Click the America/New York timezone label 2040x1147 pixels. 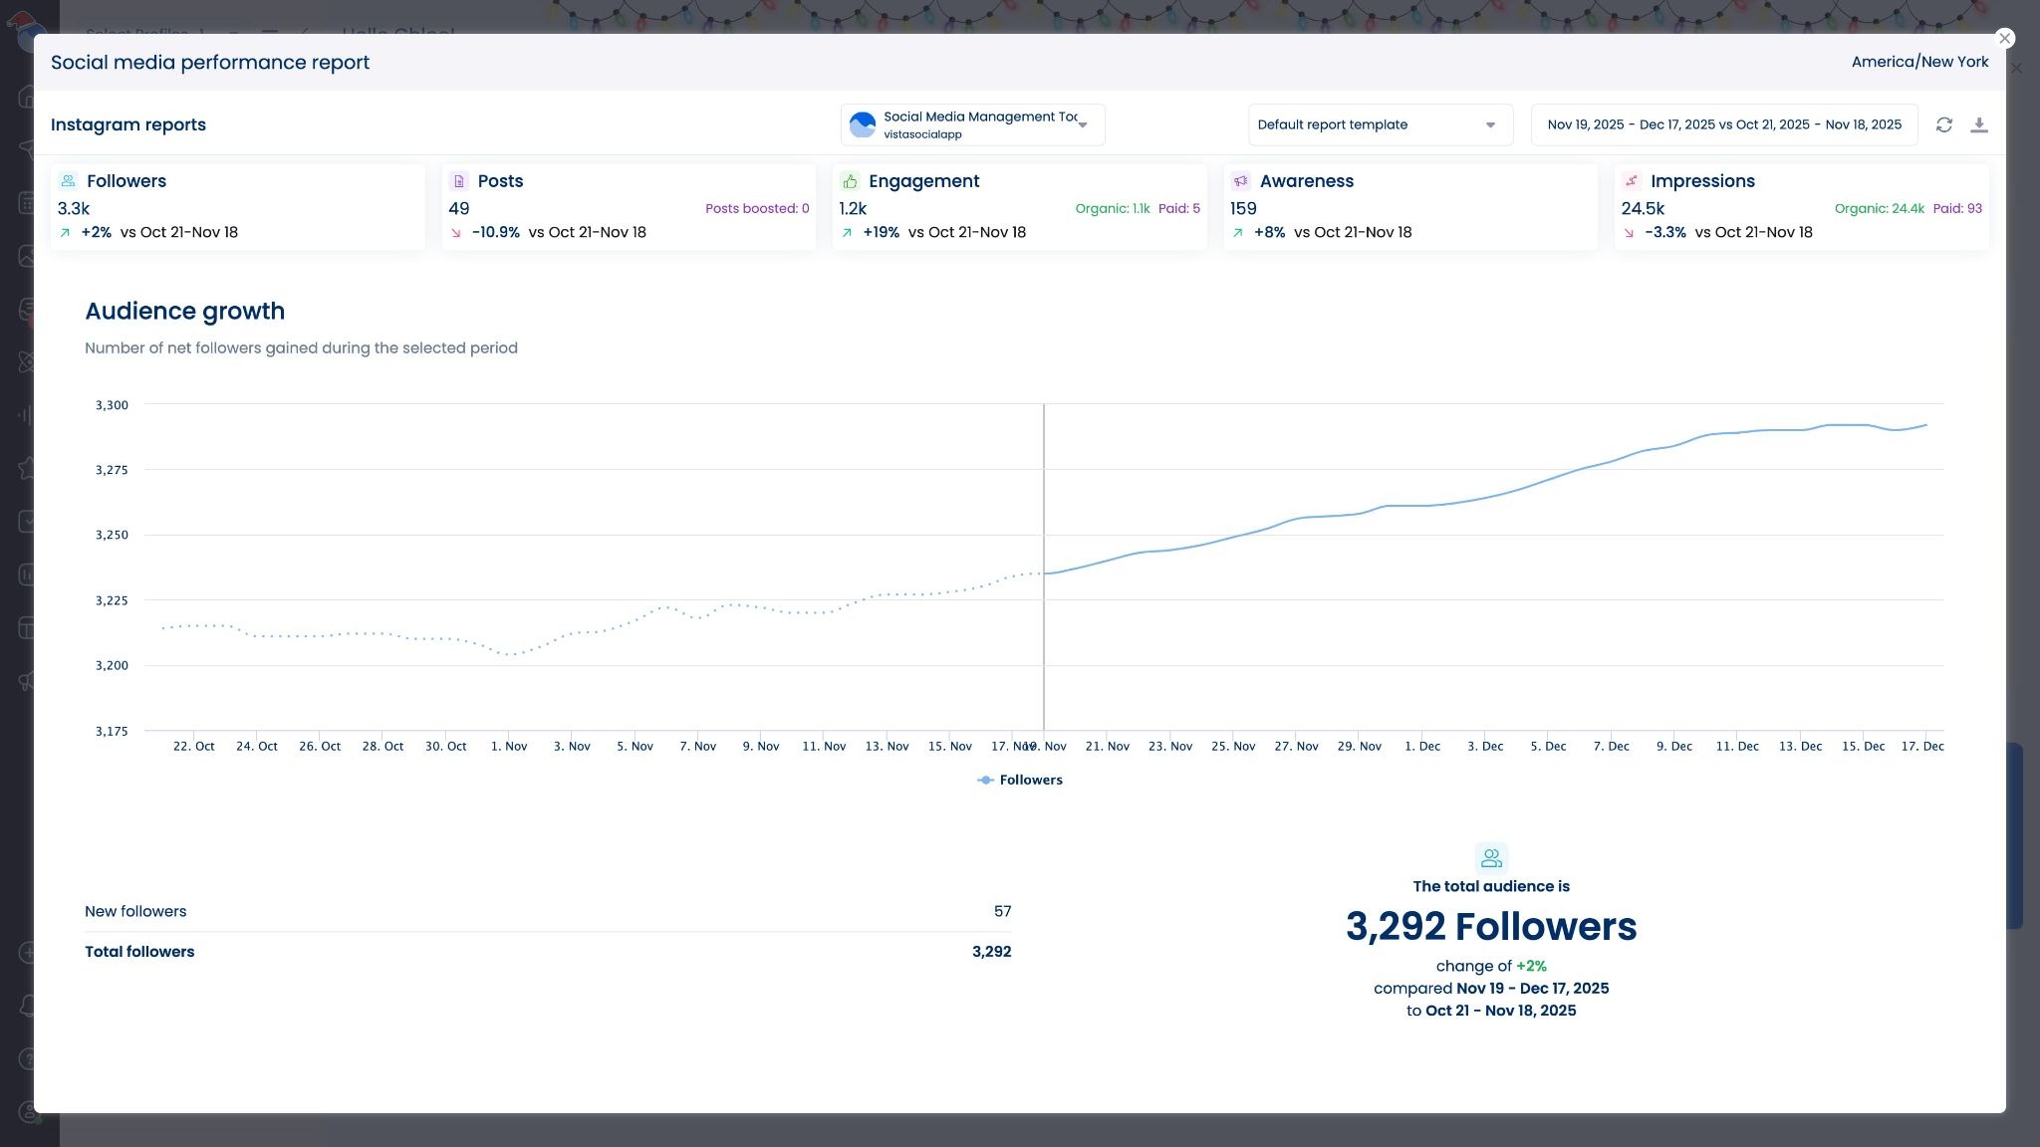(x=1919, y=61)
